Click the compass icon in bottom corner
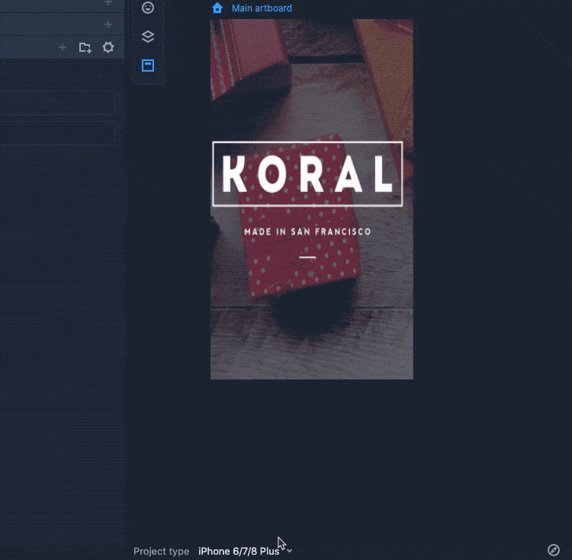Screen dimensions: 572x560 (554, 550)
